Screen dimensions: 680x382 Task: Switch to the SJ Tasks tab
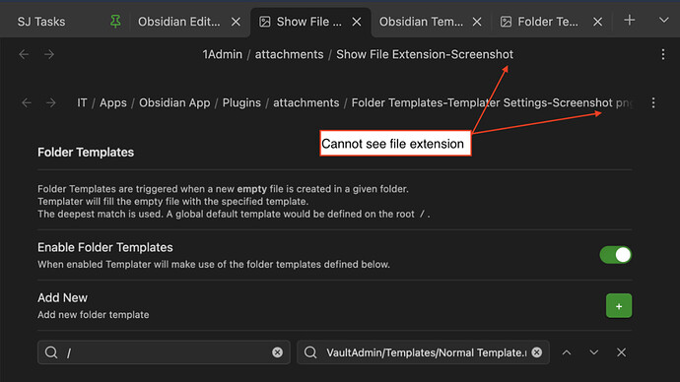pos(41,22)
